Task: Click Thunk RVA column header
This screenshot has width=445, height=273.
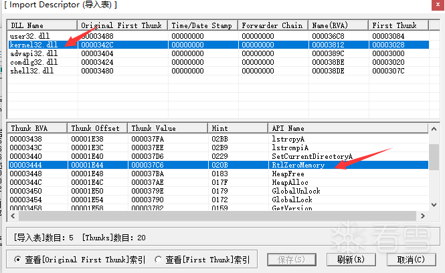Action: click(x=37, y=128)
